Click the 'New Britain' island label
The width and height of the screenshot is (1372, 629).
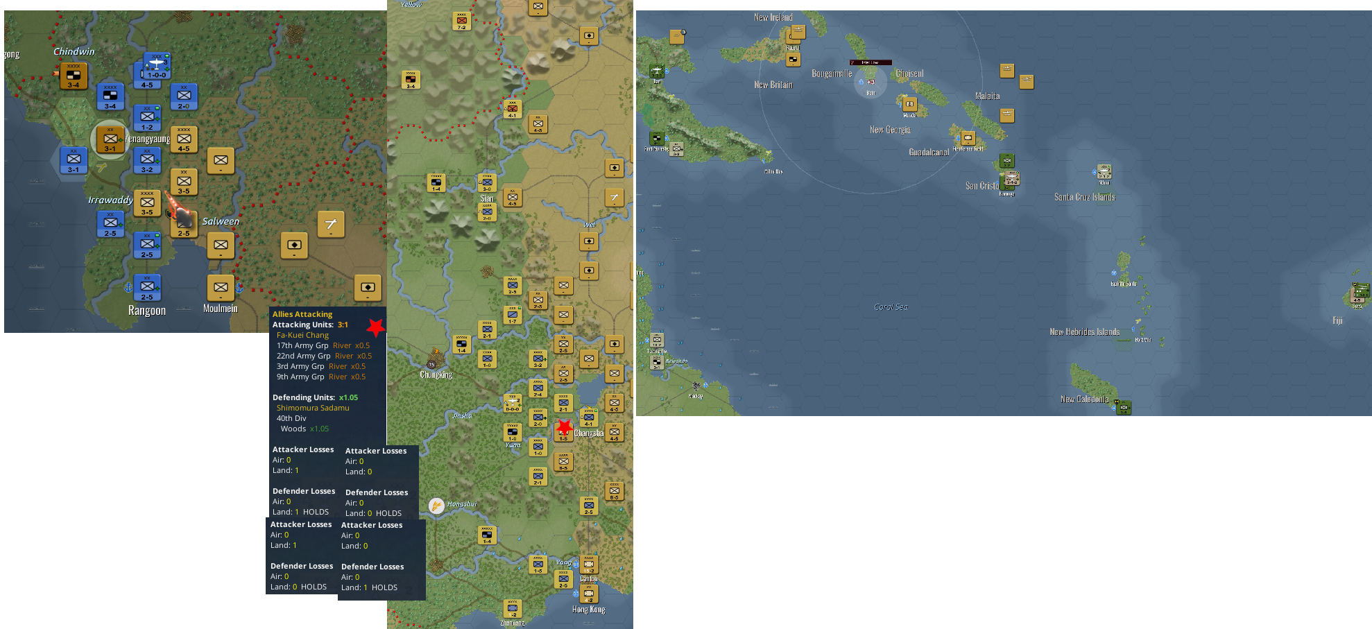coord(773,85)
